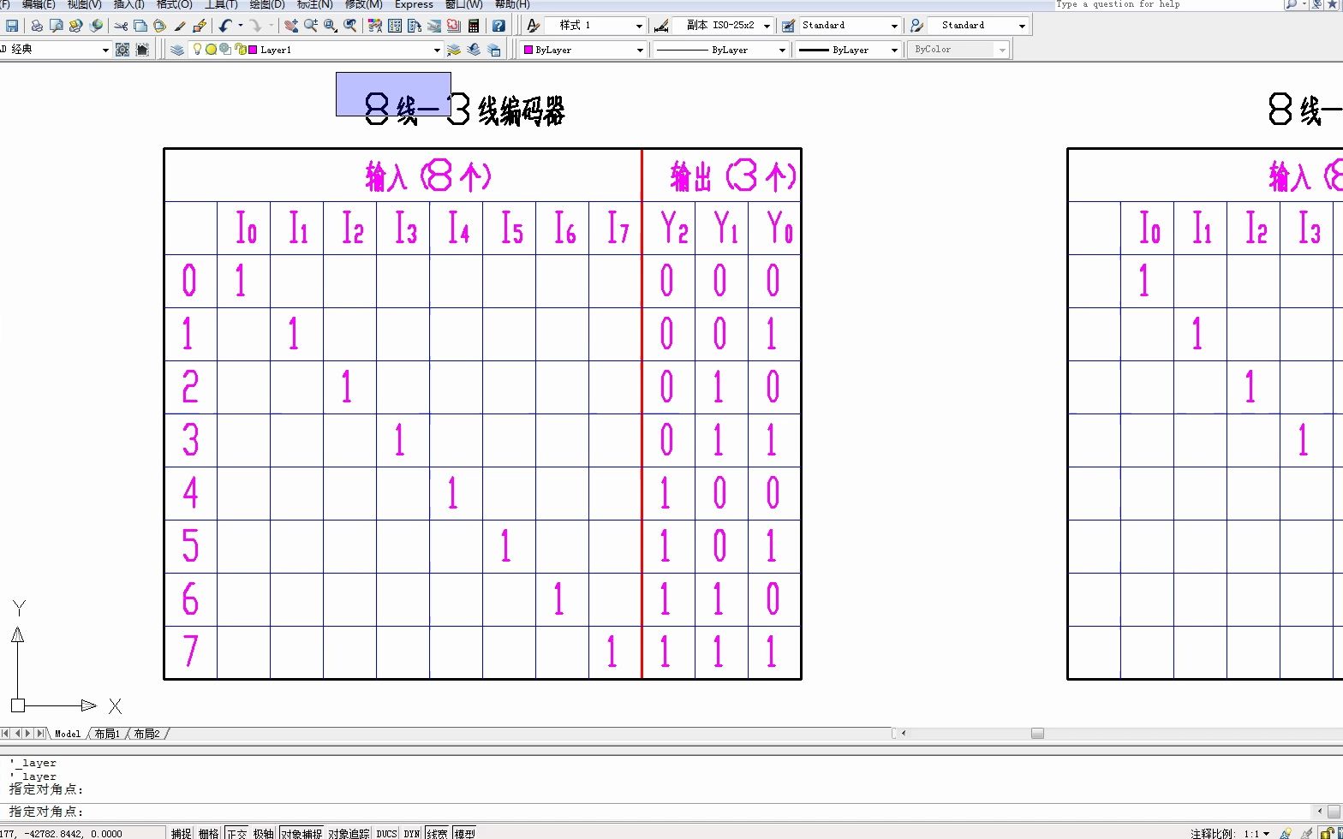Open Plot Preview from the toolbar

click(x=56, y=26)
